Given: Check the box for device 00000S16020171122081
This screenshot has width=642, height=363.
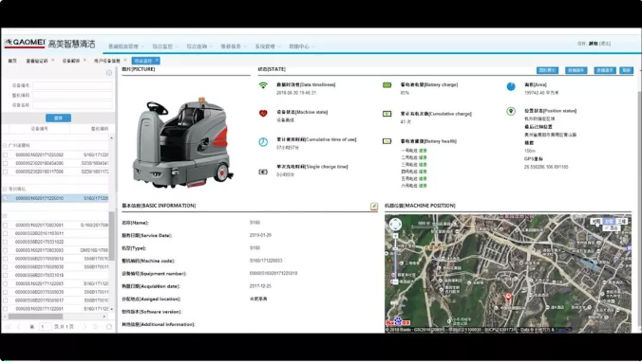Looking at the screenshot, I should click(x=6, y=309).
